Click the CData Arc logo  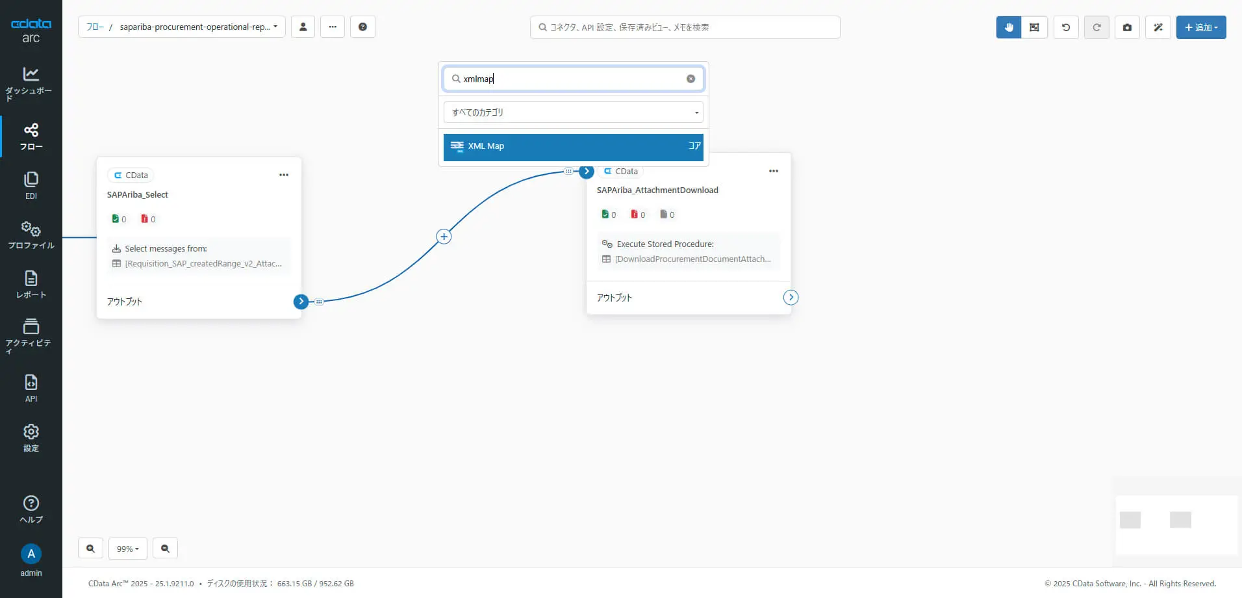click(x=31, y=30)
